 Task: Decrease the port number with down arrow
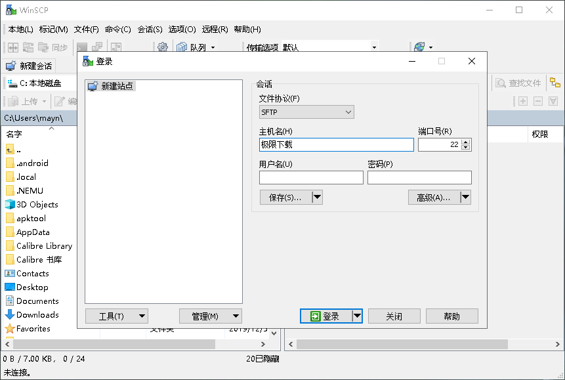[x=466, y=148]
